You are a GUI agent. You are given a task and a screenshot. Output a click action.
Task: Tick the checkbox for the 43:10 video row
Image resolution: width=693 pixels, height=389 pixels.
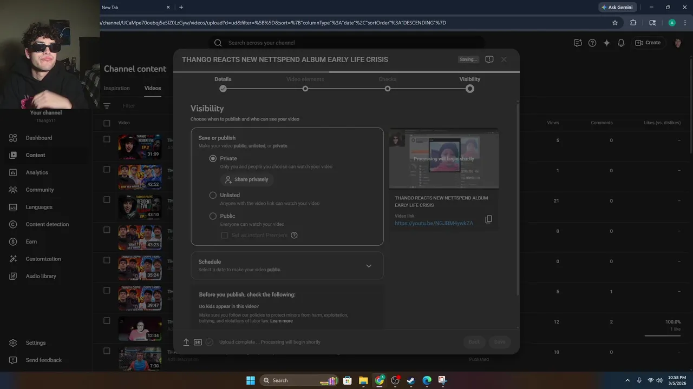point(107,199)
